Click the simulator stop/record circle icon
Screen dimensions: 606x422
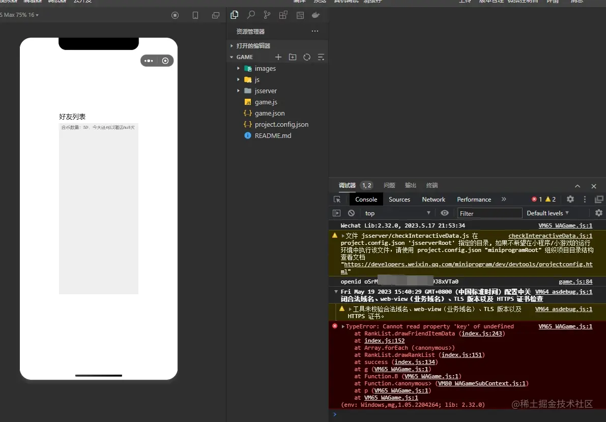point(175,15)
